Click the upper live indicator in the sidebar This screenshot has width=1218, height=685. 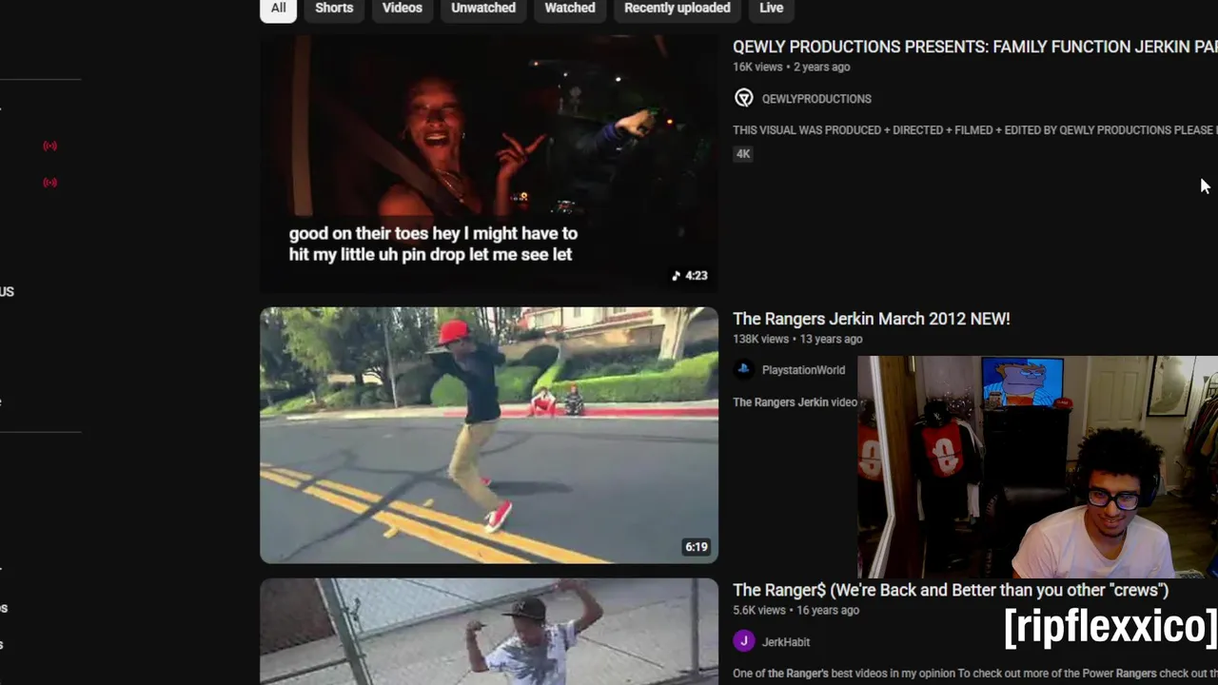point(49,146)
